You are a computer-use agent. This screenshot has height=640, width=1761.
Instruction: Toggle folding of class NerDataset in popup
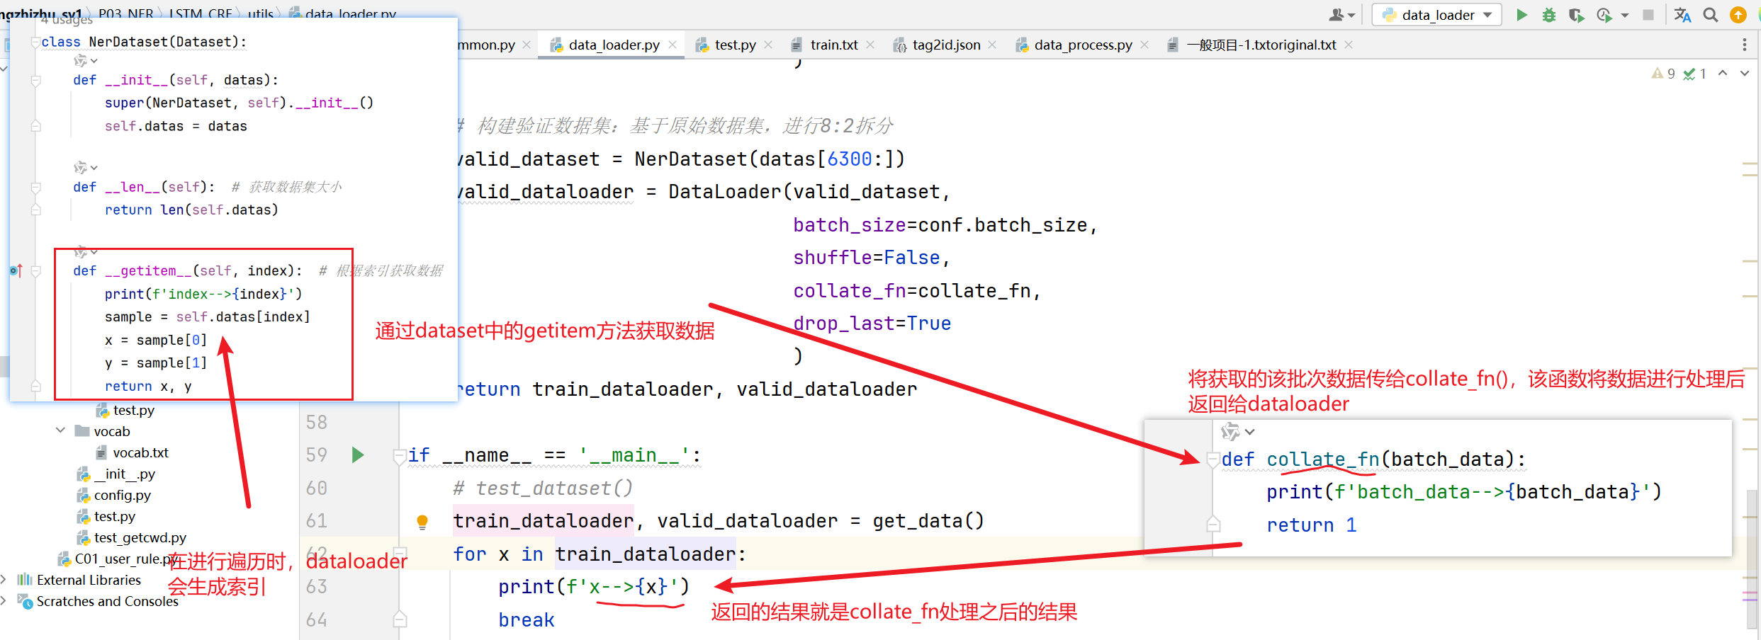click(35, 42)
